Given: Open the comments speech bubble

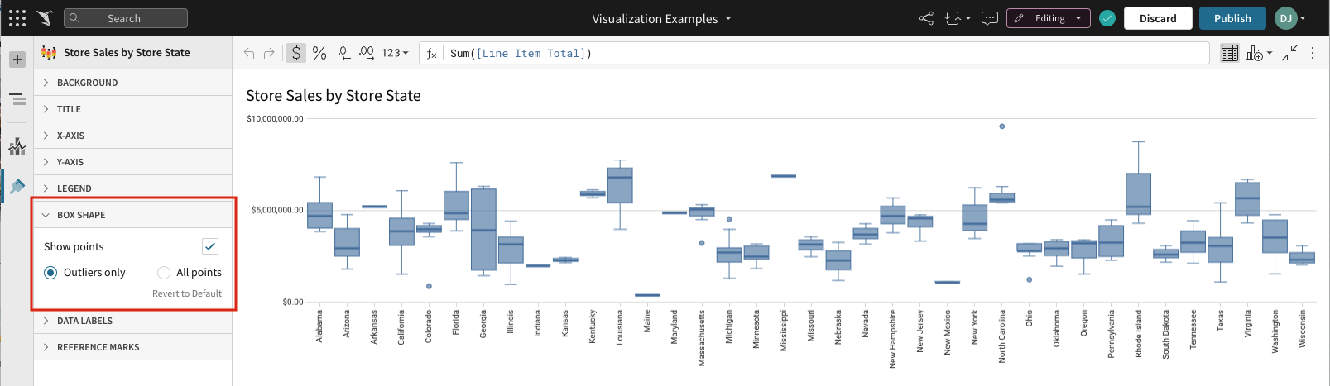Looking at the screenshot, I should (x=989, y=18).
